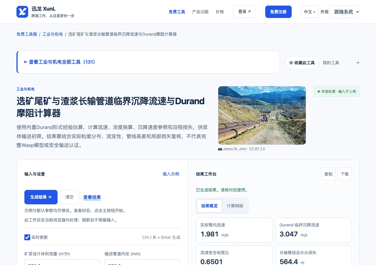Click the 复制 button in results panel

click(x=328, y=174)
